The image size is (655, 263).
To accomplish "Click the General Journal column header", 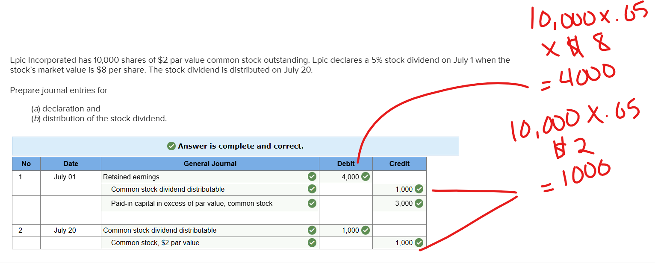I will [210, 164].
